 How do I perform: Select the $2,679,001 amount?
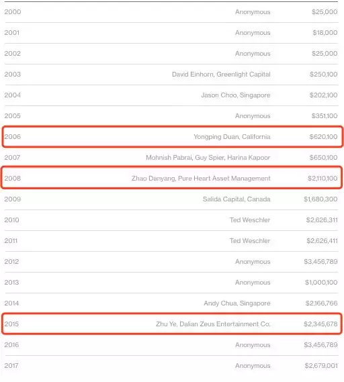tap(321, 366)
